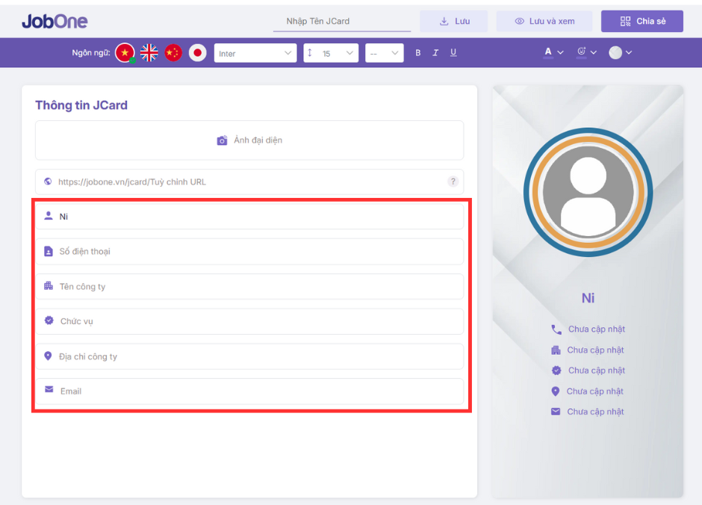Select English UK flag language
Viewport: 702px width, 505px height.
pos(149,53)
